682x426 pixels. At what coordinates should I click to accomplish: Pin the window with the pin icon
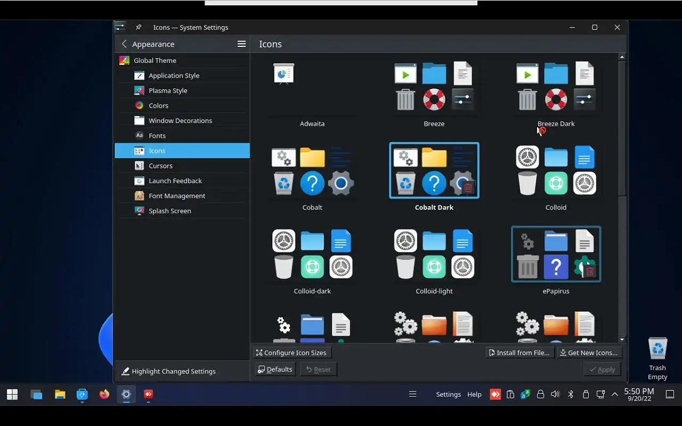click(x=138, y=27)
